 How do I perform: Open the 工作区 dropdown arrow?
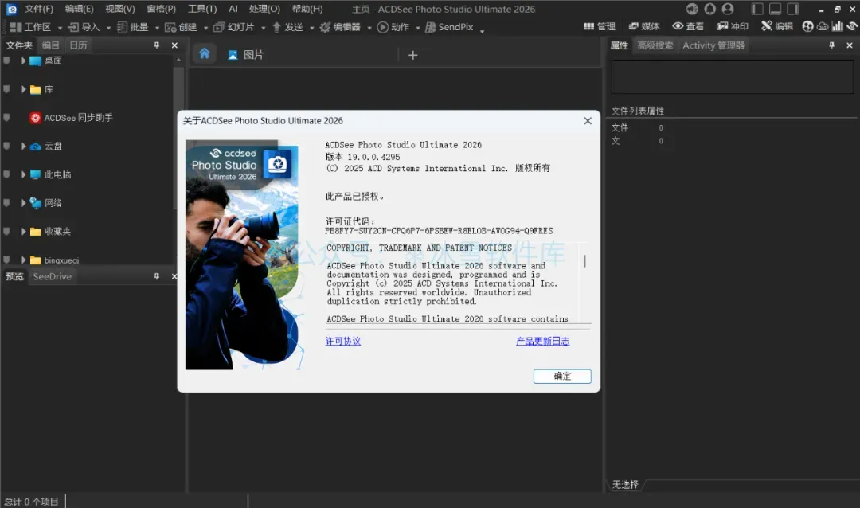pos(60,27)
